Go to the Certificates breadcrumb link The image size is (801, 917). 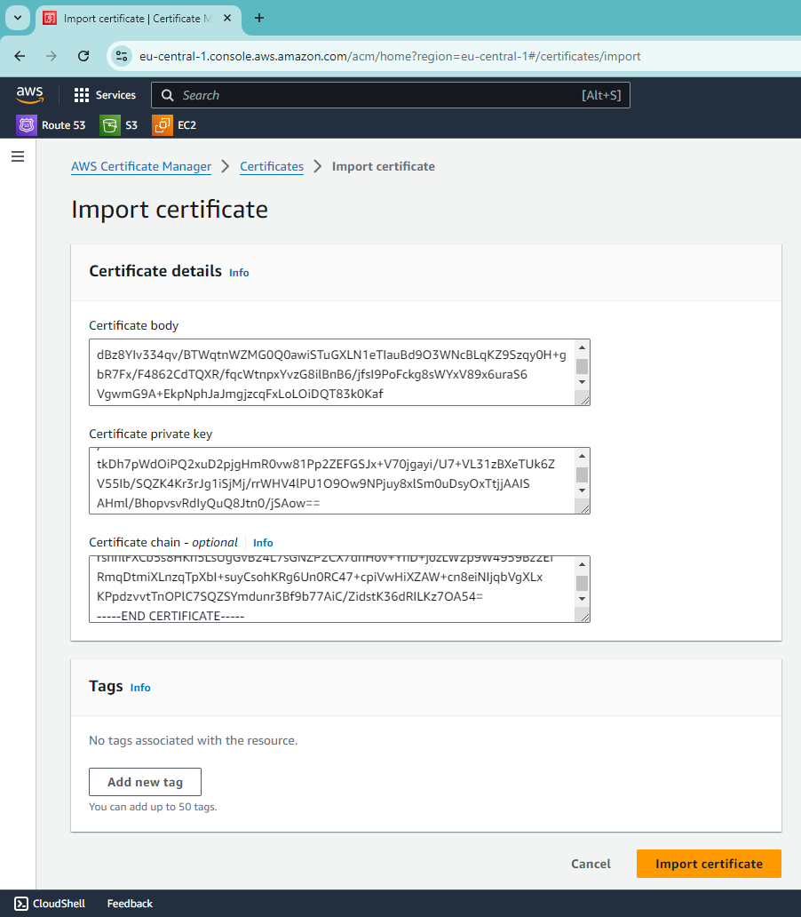tap(272, 167)
